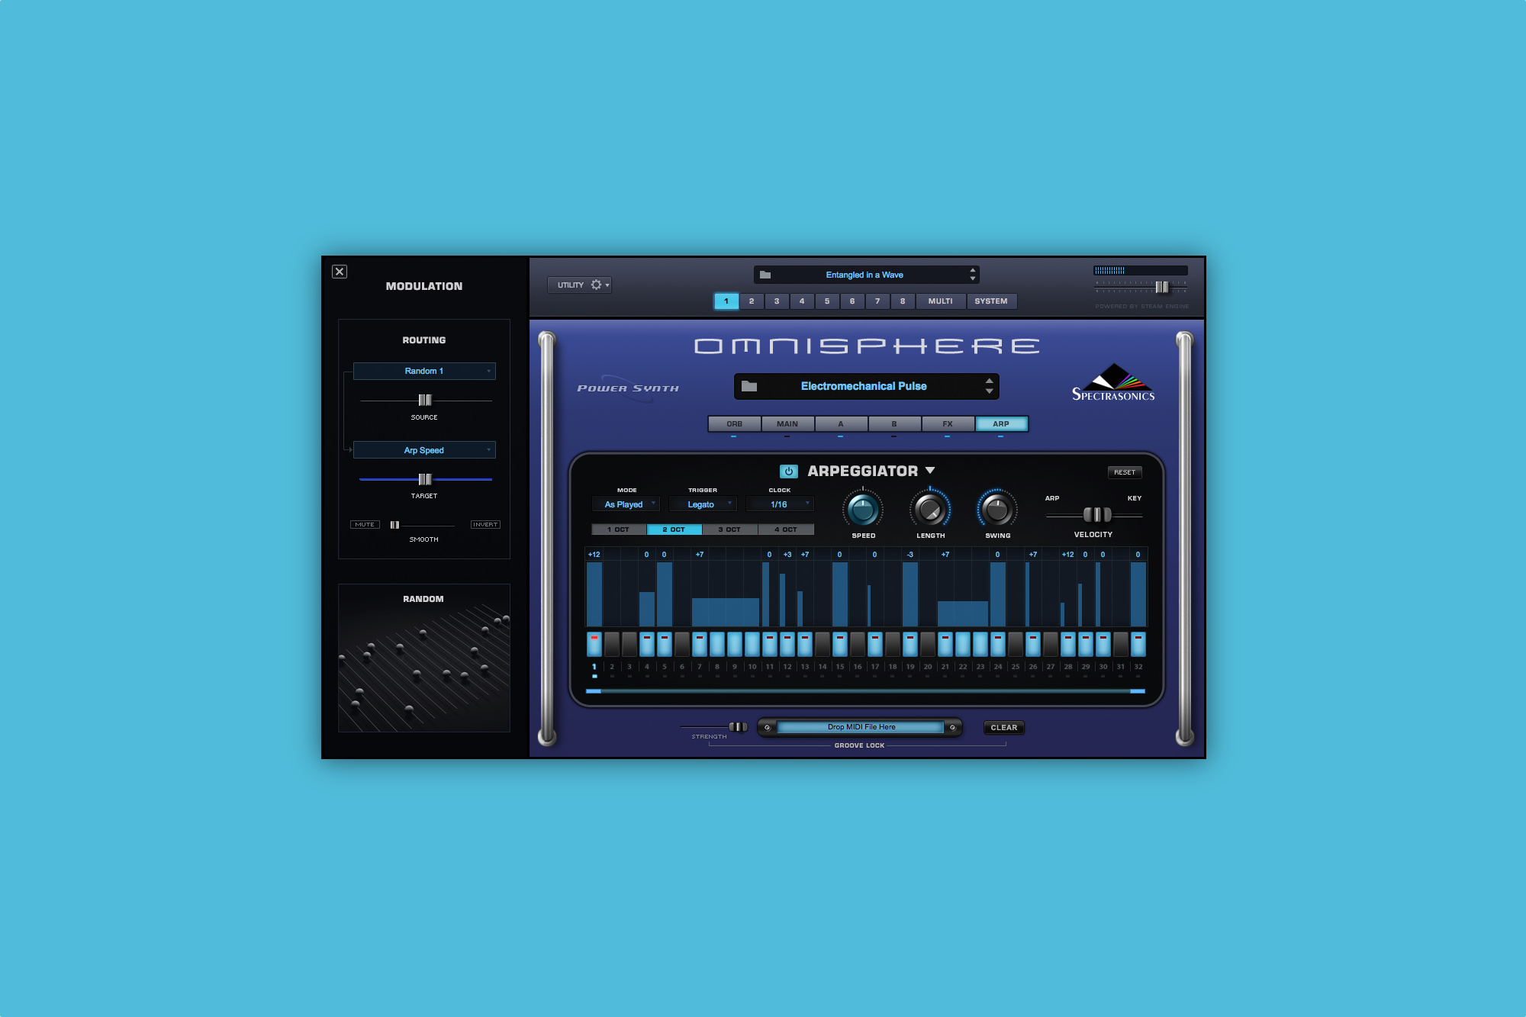The height and width of the screenshot is (1017, 1526).
Task: Turn the Speed knob in the arpeggiator
Action: 862,511
